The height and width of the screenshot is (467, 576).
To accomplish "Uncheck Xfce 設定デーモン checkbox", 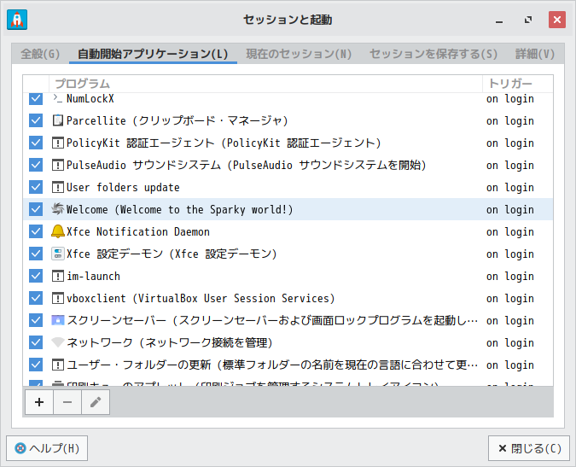I will click(x=36, y=254).
